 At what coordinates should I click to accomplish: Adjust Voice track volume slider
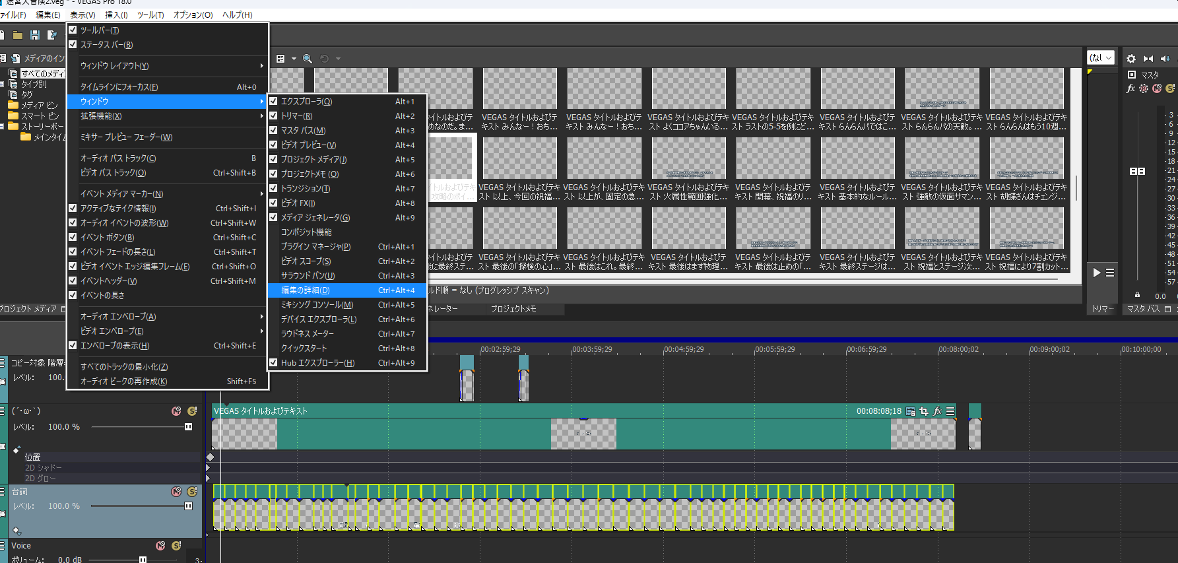[143, 560]
